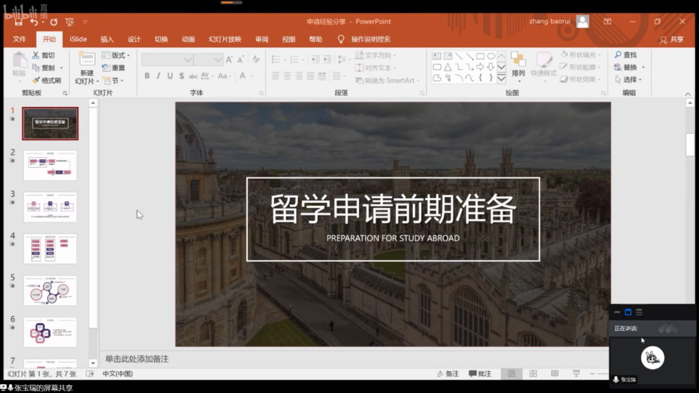
Task: Toggle the Notes (备注) pane in status bar
Action: 448,374
